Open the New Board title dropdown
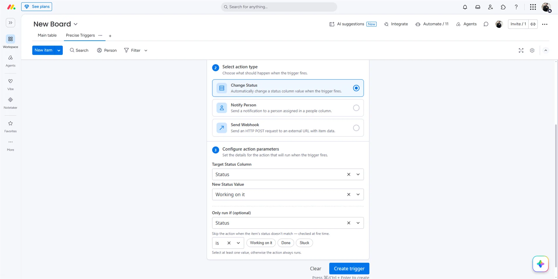This screenshot has height=279, width=558. click(x=76, y=24)
